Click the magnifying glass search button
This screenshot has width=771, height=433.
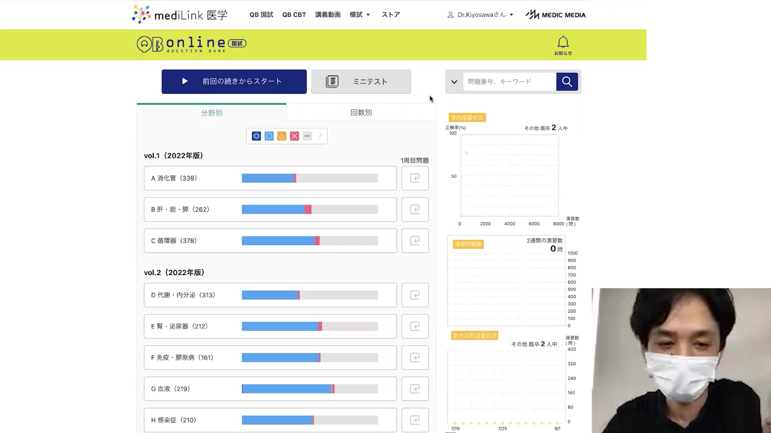(x=567, y=82)
